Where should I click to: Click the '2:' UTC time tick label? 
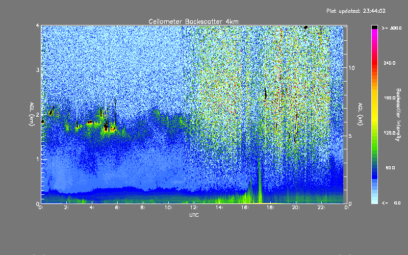click(x=67, y=208)
